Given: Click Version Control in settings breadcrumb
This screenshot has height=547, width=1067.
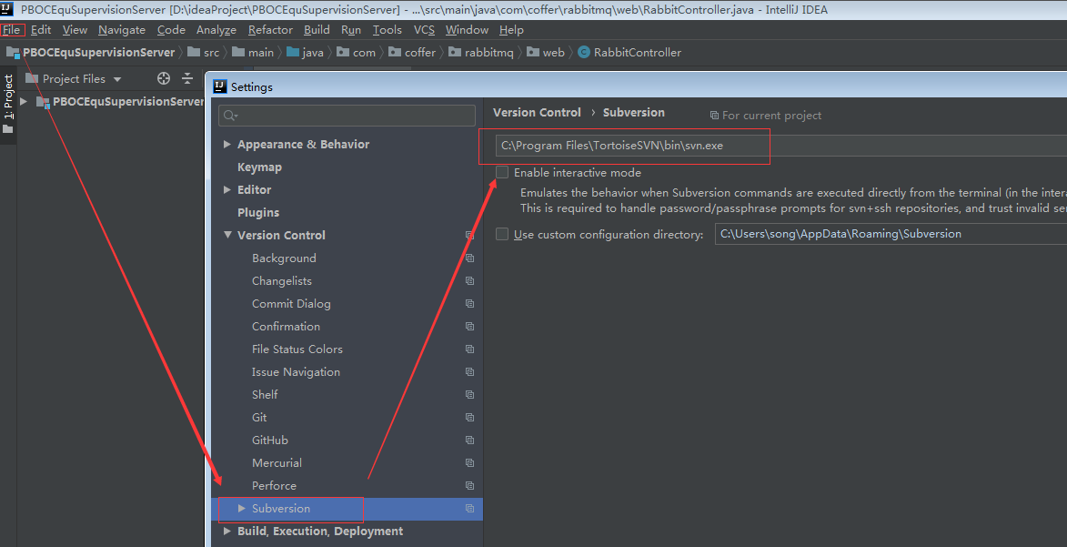Looking at the screenshot, I should point(537,112).
